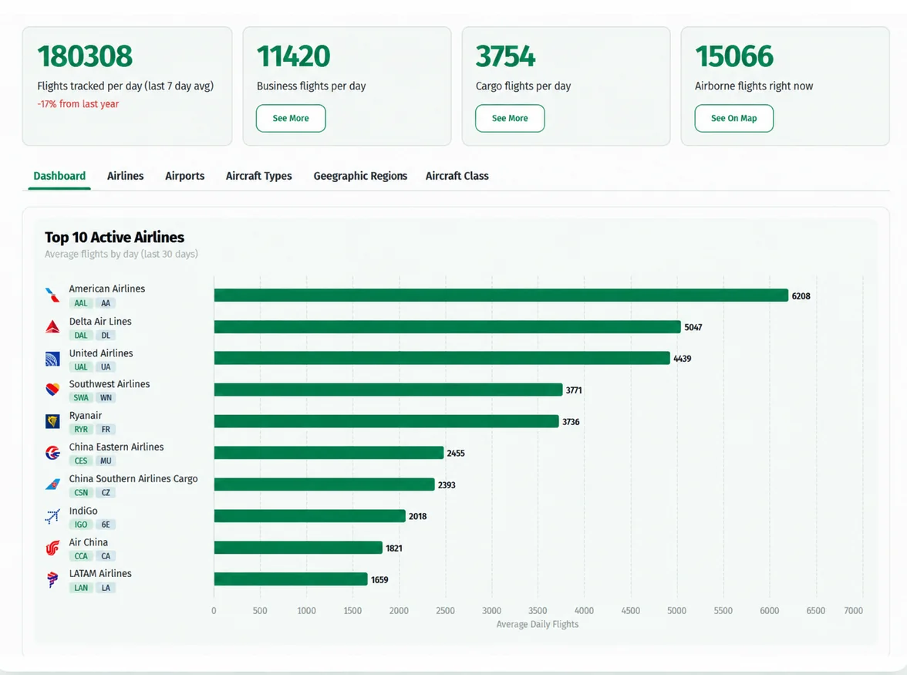Click the CSN code badge
The image size is (907, 675).
[x=81, y=493]
